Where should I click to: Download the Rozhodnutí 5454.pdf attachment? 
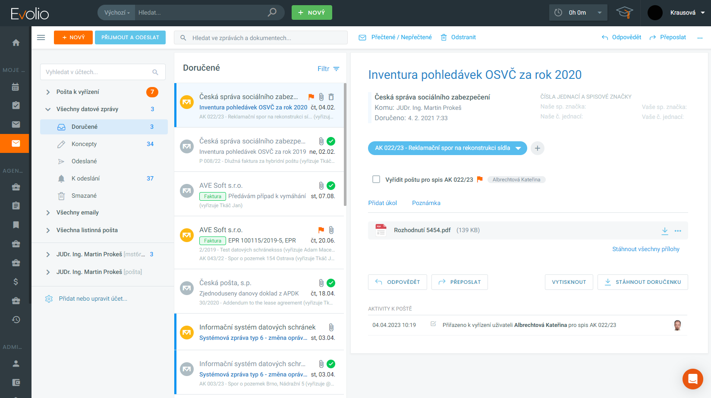[x=664, y=231]
